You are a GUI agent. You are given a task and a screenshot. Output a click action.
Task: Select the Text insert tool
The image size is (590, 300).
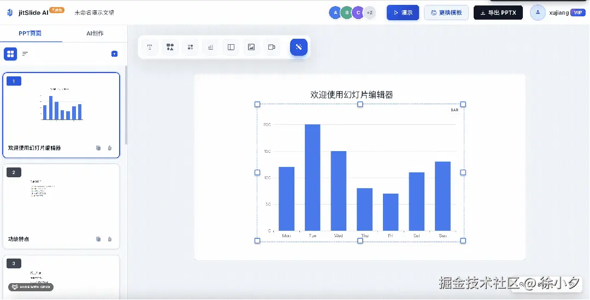[150, 47]
